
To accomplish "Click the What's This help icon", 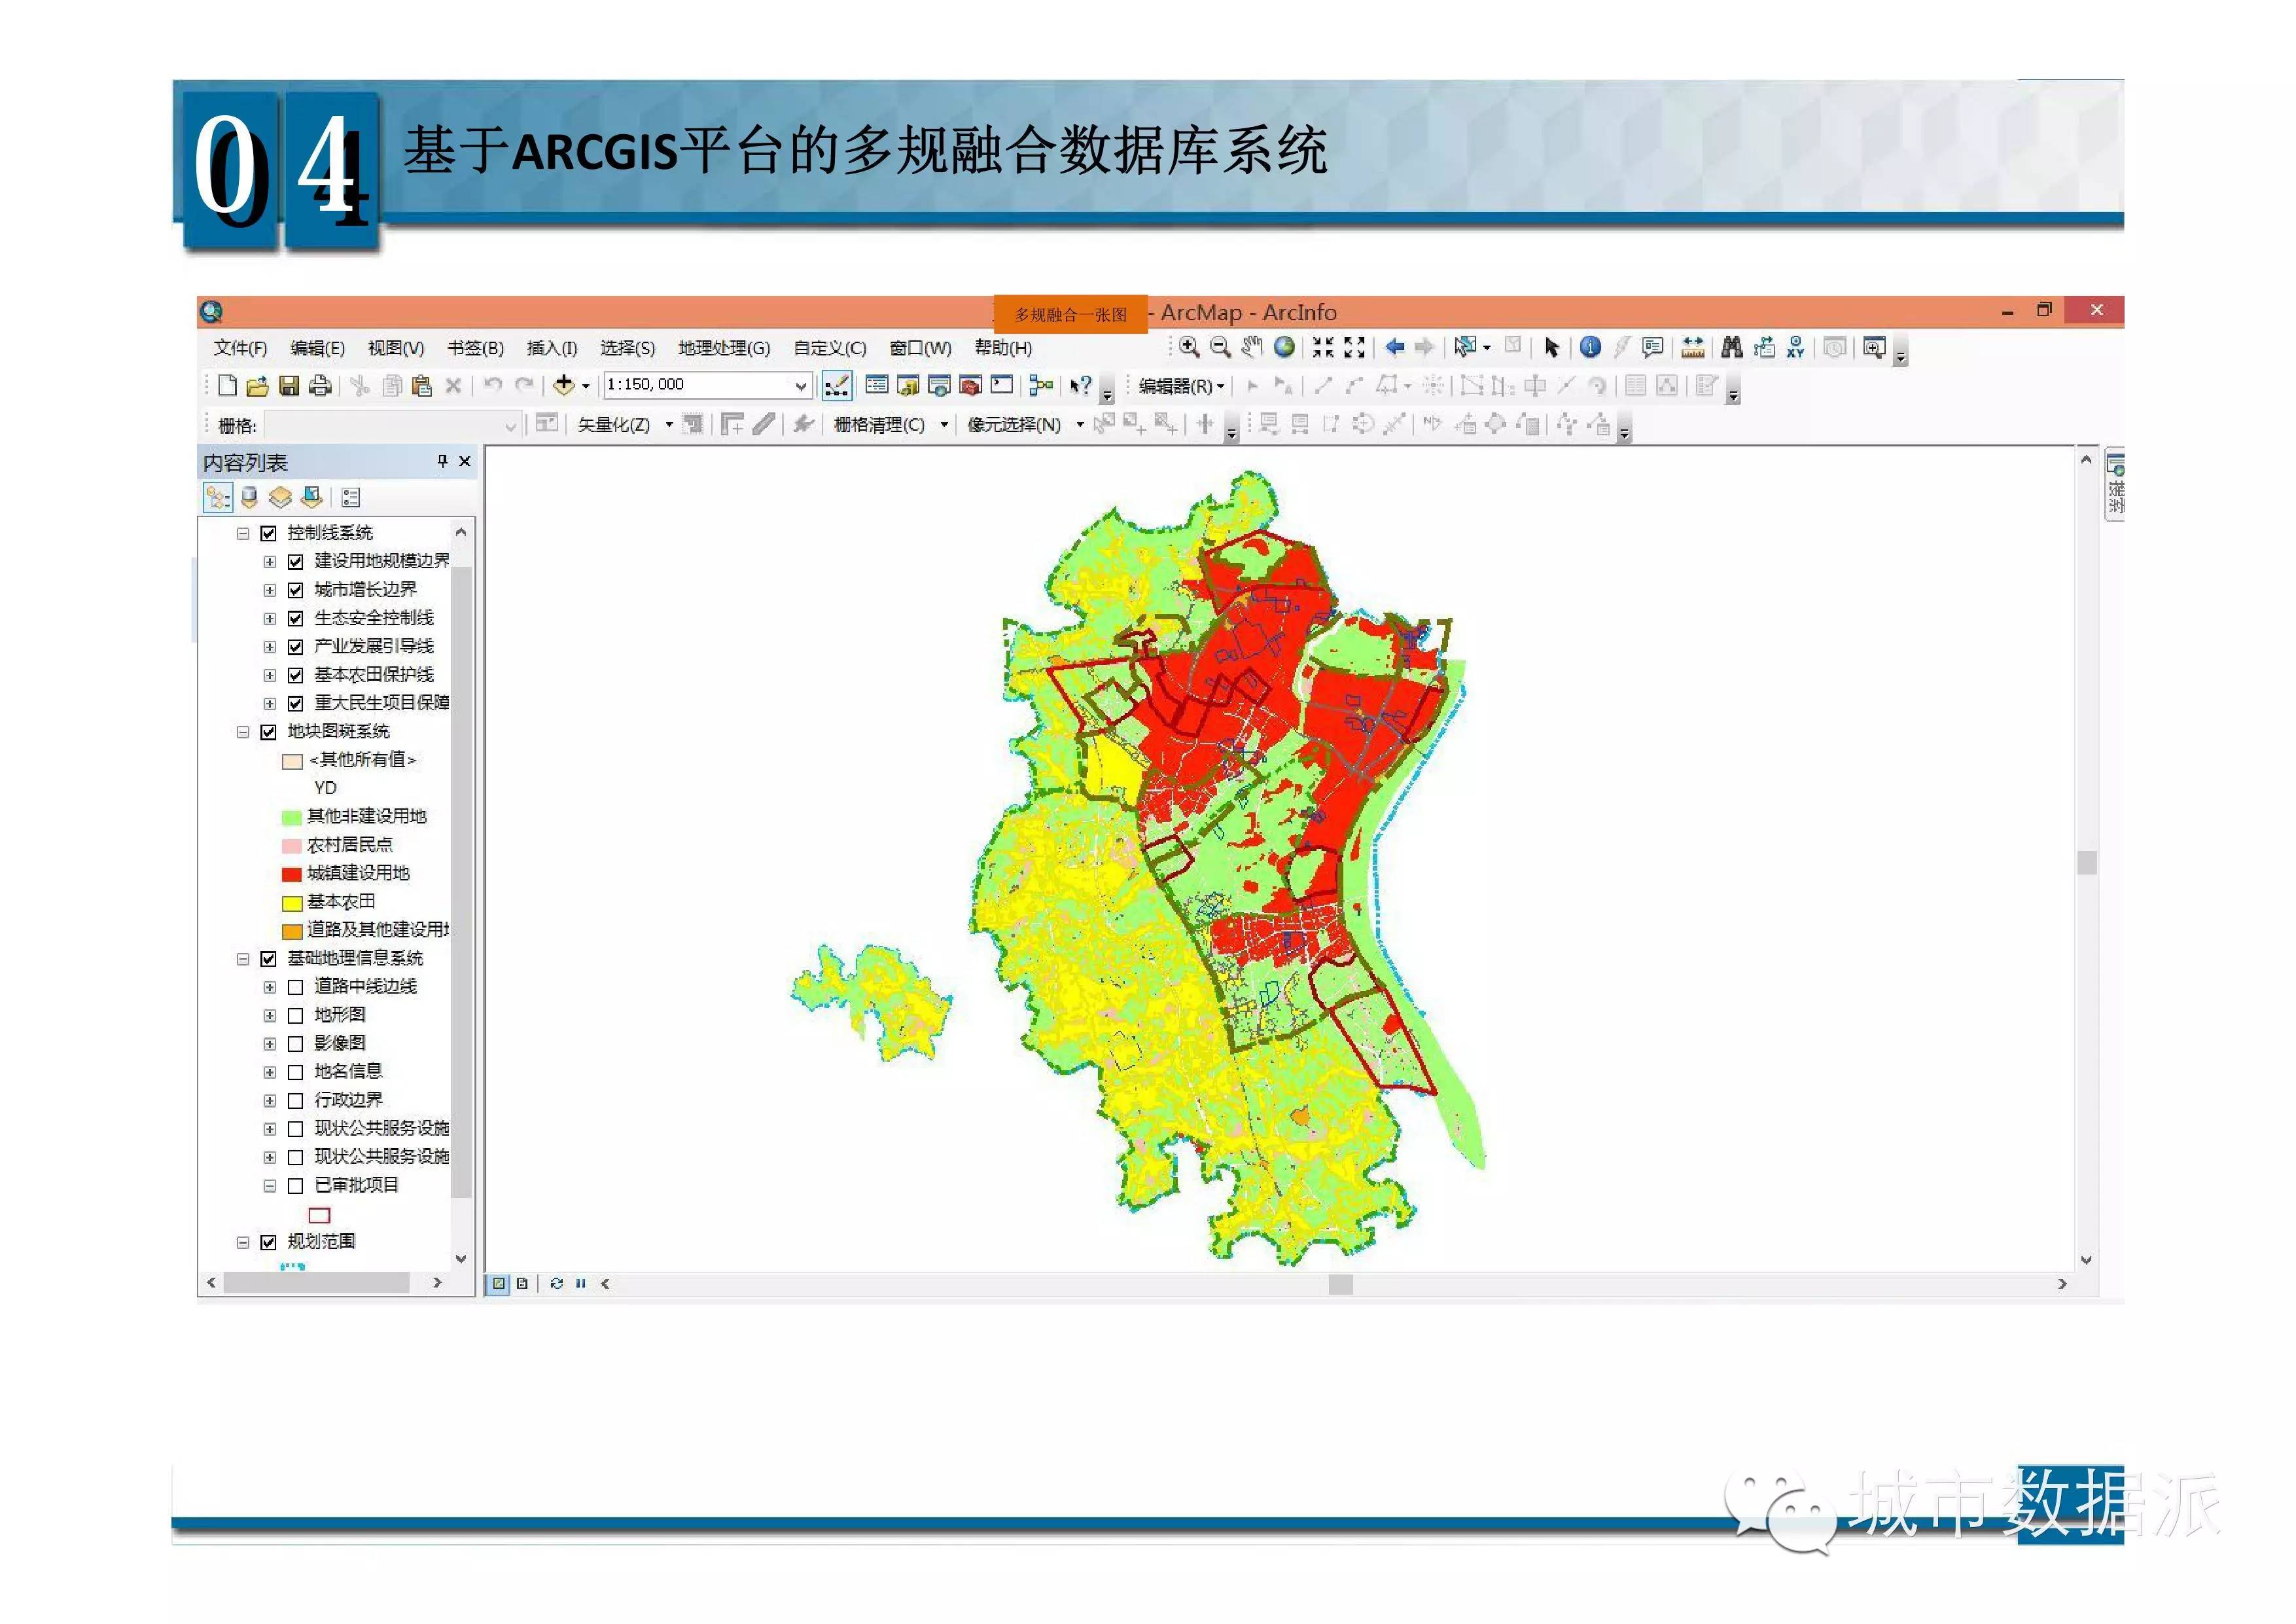I will tap(1080, 386).
